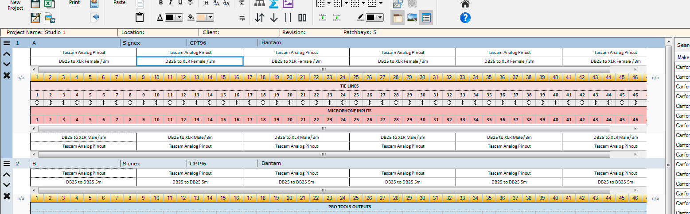Export project to Excel spreadsheet icon
This screenshot has height=214, width=690.
click(50, 4)
